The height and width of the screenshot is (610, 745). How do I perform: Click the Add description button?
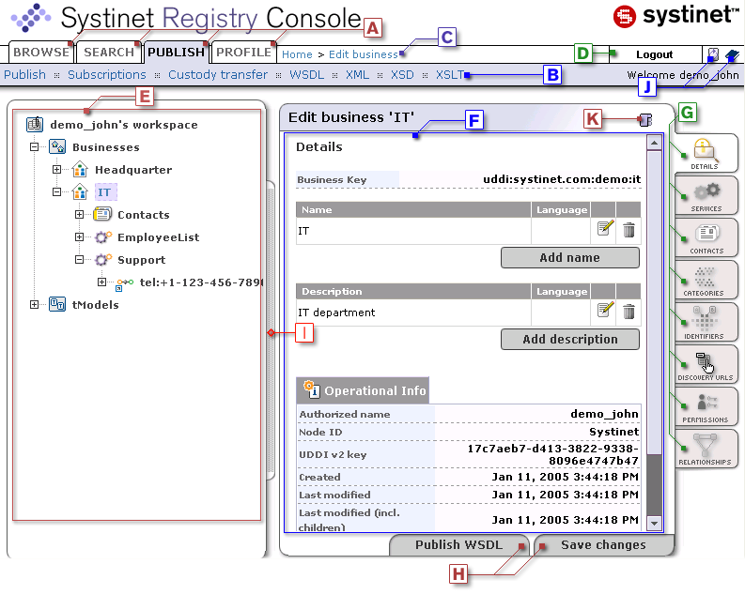tap(569, 340)
